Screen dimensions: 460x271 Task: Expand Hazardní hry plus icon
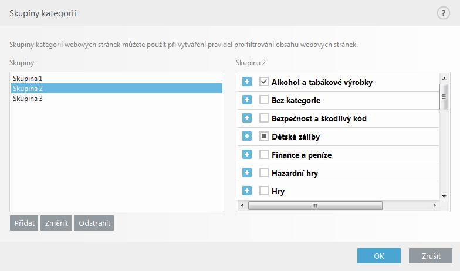click(246, 172)
